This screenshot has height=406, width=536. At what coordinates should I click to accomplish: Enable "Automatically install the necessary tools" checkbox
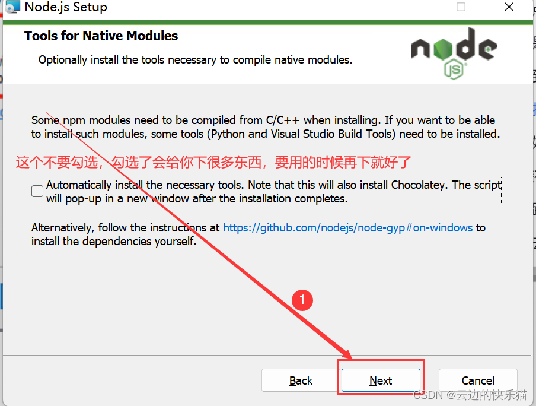[x=37, y=191]
